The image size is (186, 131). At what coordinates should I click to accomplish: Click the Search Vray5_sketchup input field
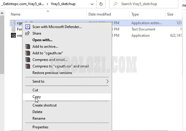point(146,4)
